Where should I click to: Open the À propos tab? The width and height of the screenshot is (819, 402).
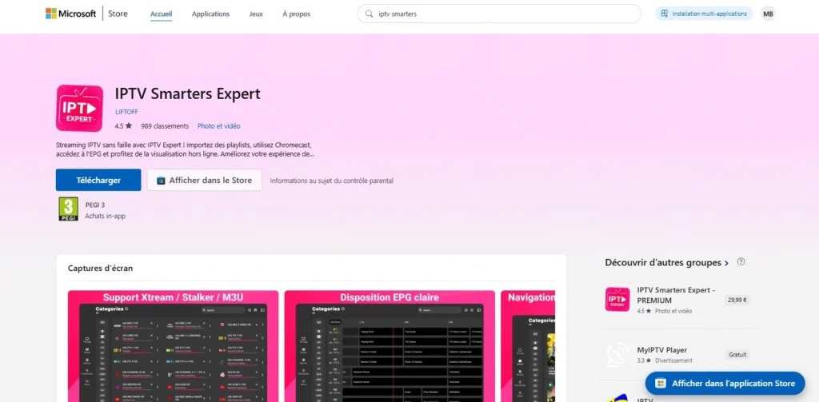click(x=296, y=14)
